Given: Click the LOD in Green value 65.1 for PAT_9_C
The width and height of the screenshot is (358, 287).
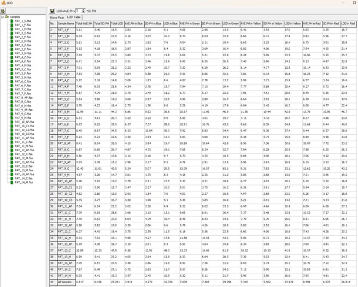Looking at the screenshot, I should [x=231, y=169].
